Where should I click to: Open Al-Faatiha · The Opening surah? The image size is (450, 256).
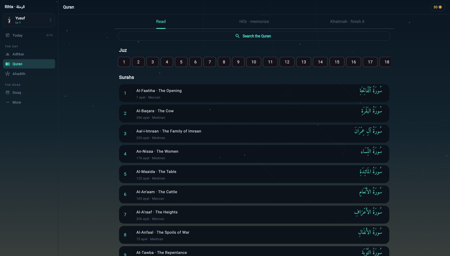(x=254, y=93)
